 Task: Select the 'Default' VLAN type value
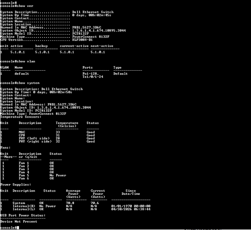[x=120, y=74]
